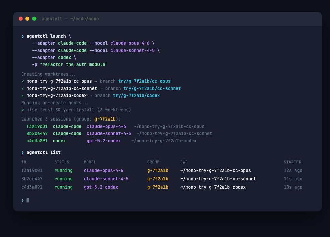This screenshot has width=330, height=237.
Task: Click the checkmark beside mono-try-g-7f2a1b-codex
Action: (x=23, y=95)
